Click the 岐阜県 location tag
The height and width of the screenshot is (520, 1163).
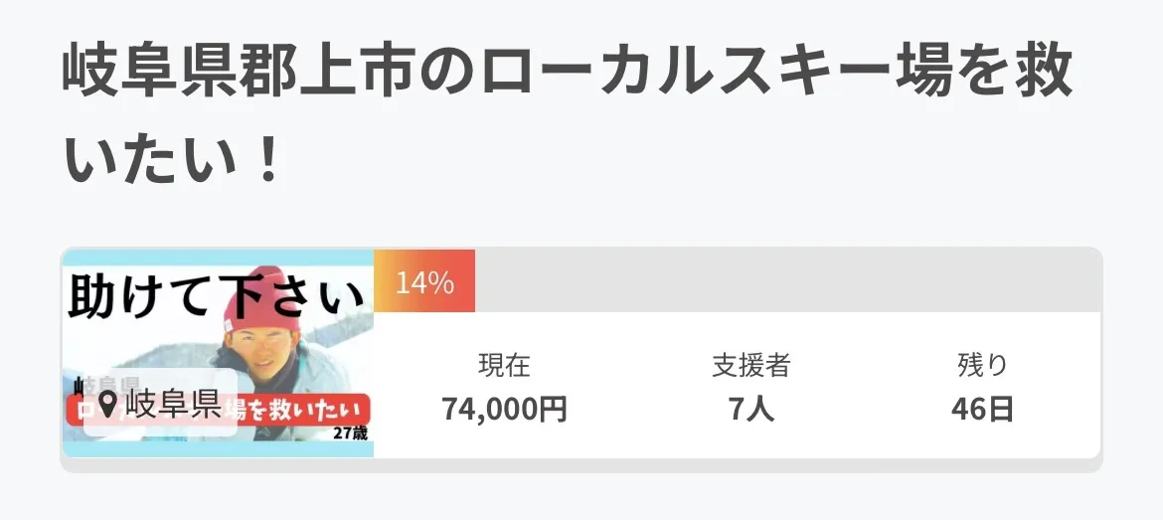pyautogui.click(x=161, y=403)
